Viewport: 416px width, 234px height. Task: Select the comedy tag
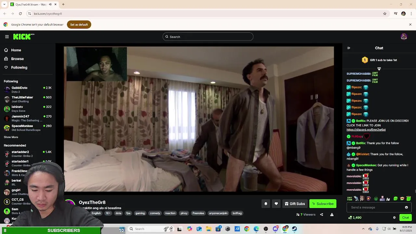155,213
